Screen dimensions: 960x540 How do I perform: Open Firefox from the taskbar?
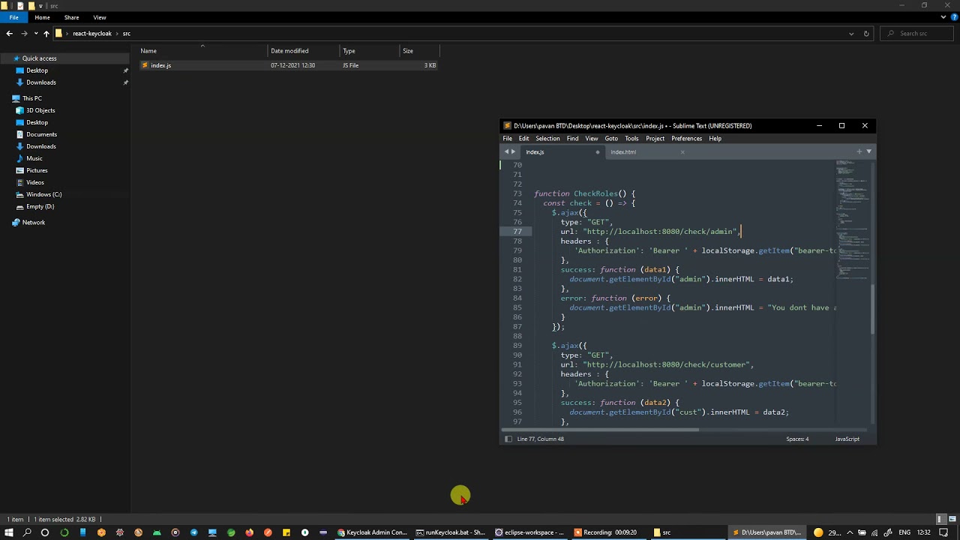[249, 532]
